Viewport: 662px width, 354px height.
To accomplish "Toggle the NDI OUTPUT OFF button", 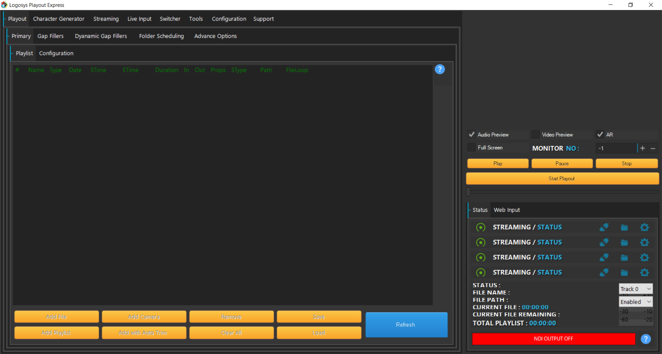I will pos(553,339).
